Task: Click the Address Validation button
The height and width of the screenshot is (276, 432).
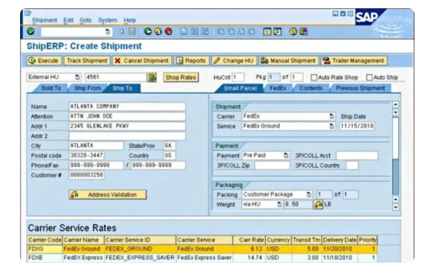Action: coord(107,195)
